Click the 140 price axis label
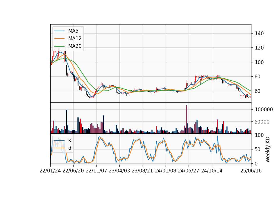 pos(259,33)
